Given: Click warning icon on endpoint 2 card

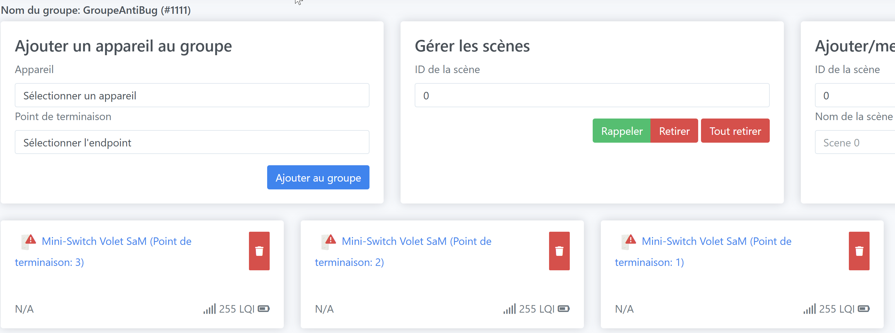Looking at the screenshot, I should click(331, 239).
